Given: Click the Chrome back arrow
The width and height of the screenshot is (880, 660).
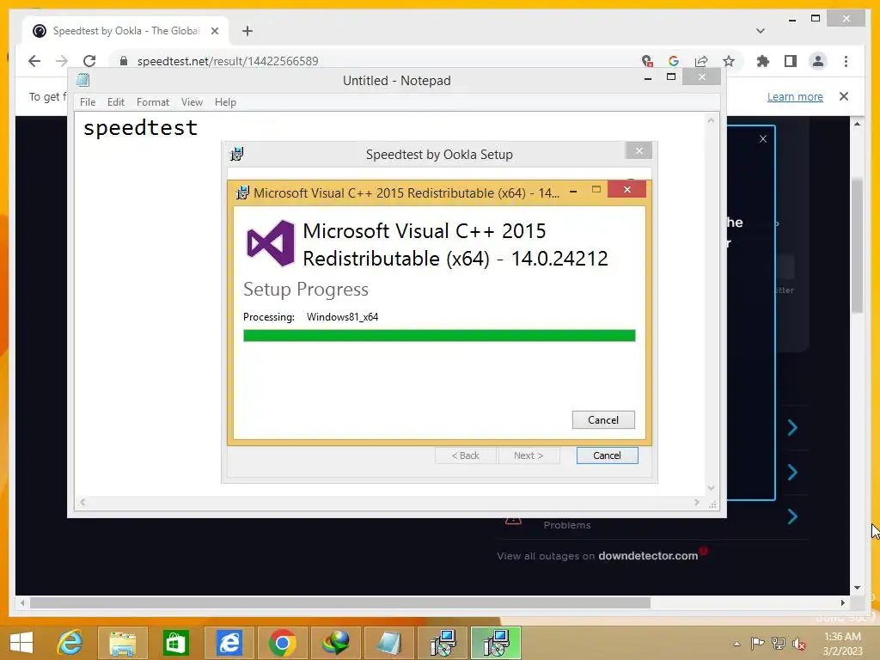Looking at the screenshot, I should click(34, 61).
